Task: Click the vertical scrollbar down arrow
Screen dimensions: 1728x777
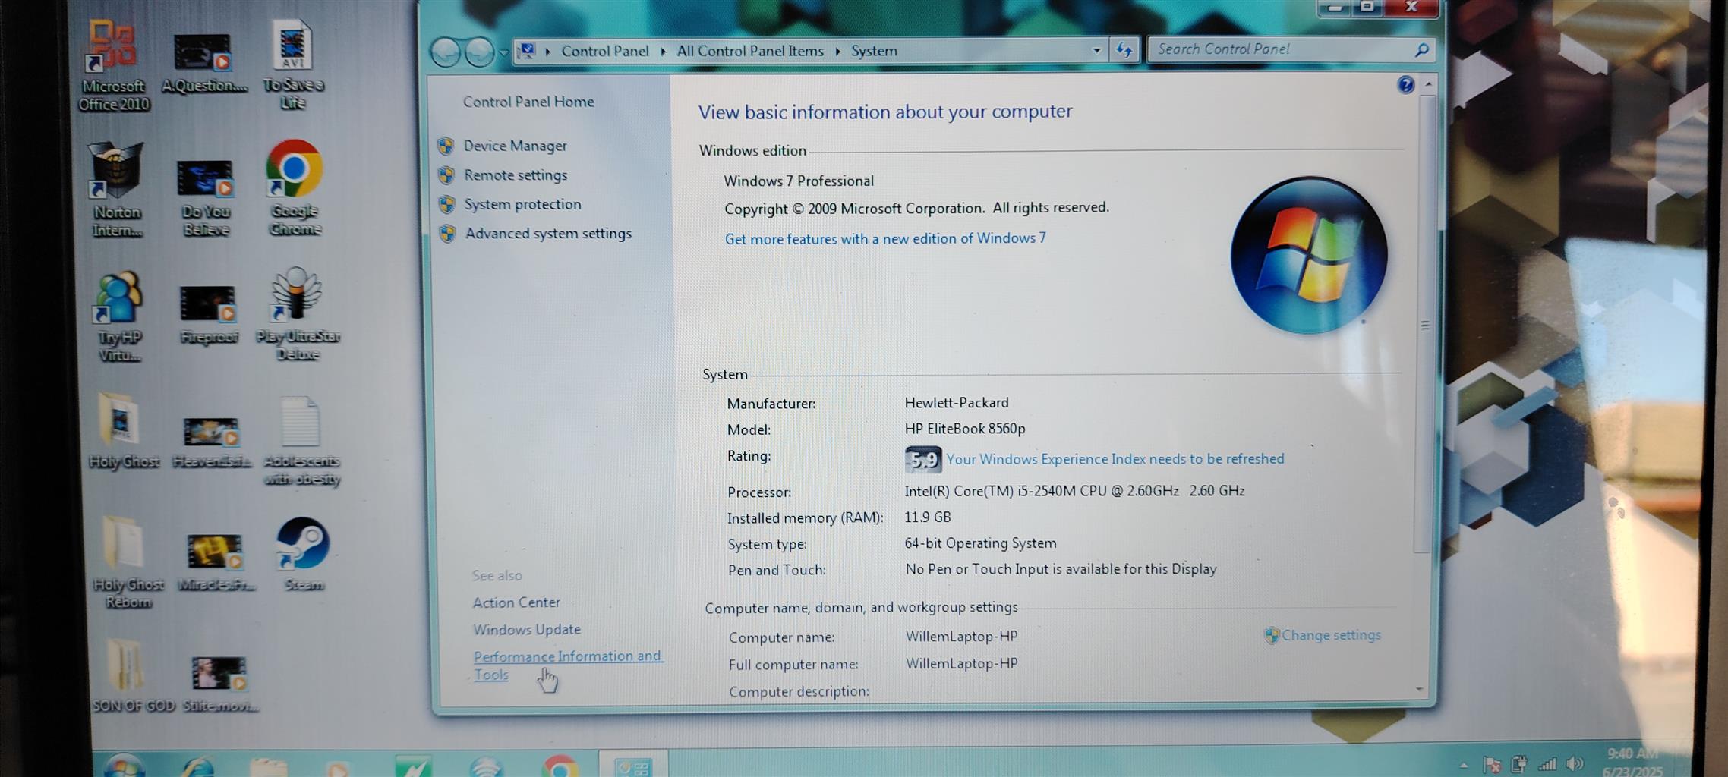Action: tap(1419, 689)
